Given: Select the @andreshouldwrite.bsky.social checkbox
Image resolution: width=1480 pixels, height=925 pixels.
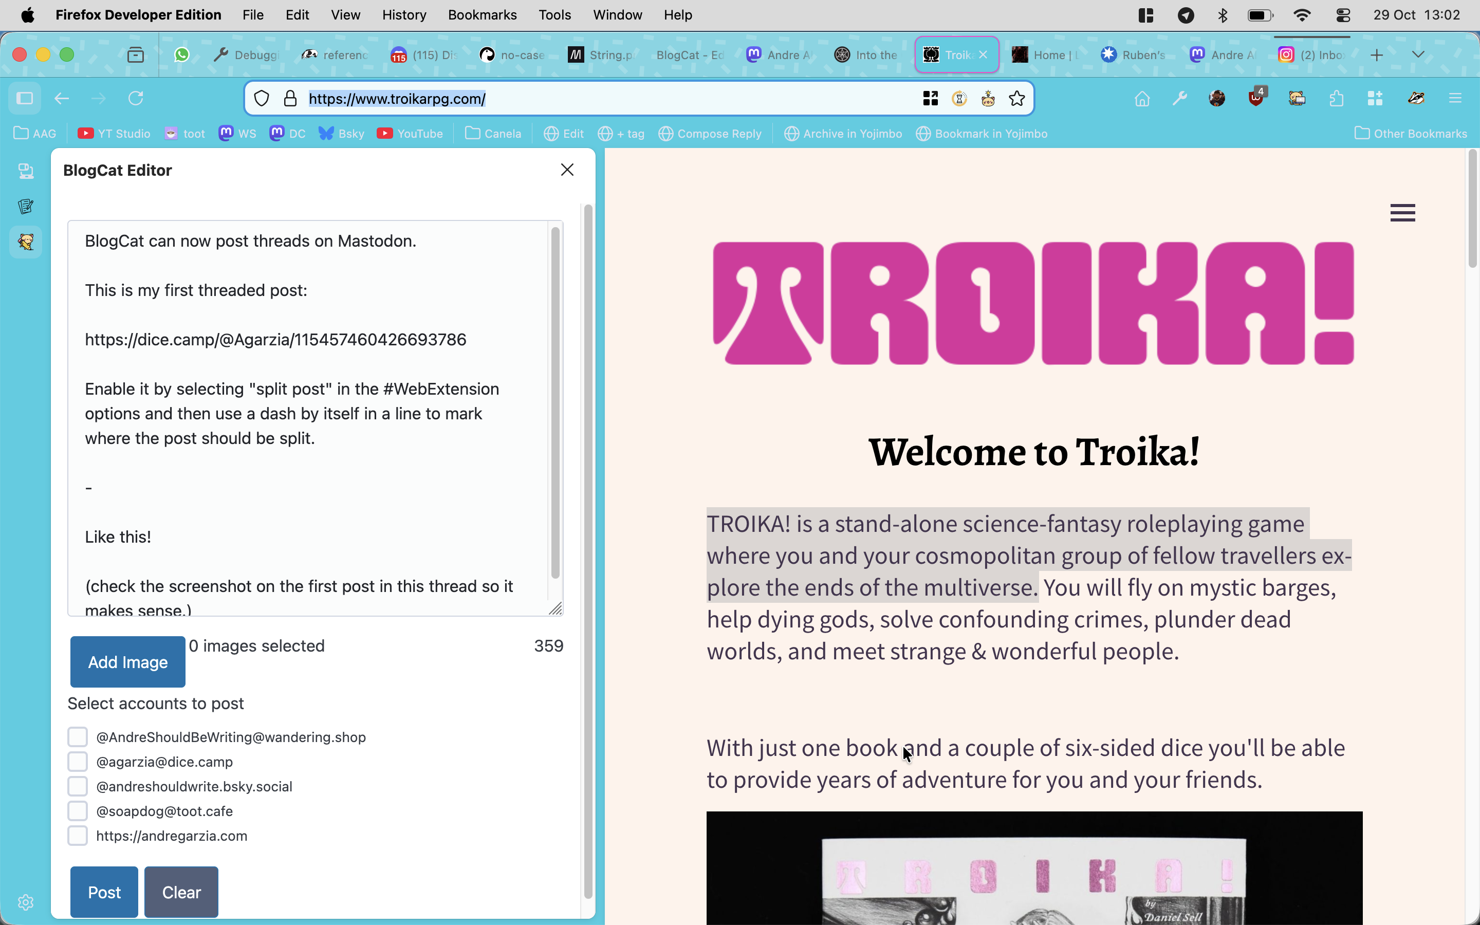Looking at the screenshot, I should pyautogui.click(x=78, y=786).
